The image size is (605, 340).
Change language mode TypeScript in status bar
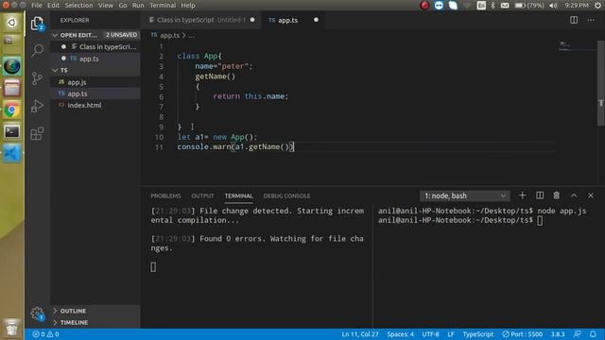478,333
